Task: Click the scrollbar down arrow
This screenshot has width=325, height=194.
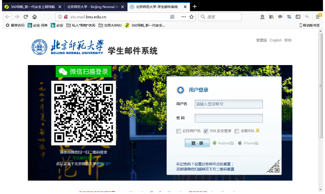Action: tap(321, 190)
